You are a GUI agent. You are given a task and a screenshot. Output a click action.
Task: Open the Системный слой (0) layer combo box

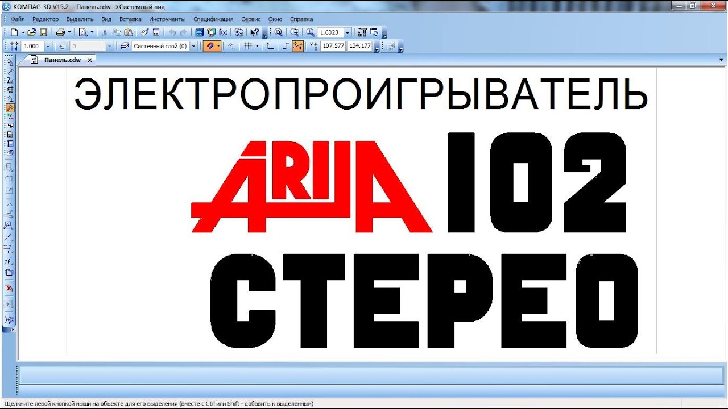(x=164, y=47)
